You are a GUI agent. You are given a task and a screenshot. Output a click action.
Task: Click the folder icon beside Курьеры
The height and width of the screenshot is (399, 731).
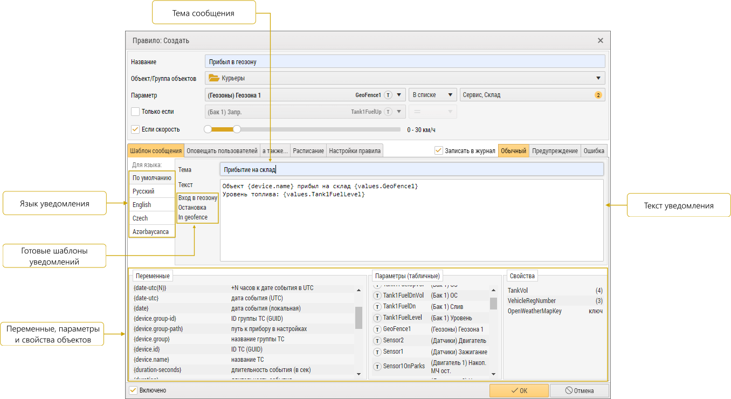point(213,78)
